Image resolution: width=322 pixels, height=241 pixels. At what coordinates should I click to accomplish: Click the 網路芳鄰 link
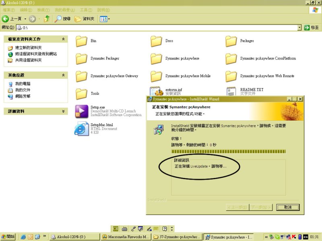[23, 96]
